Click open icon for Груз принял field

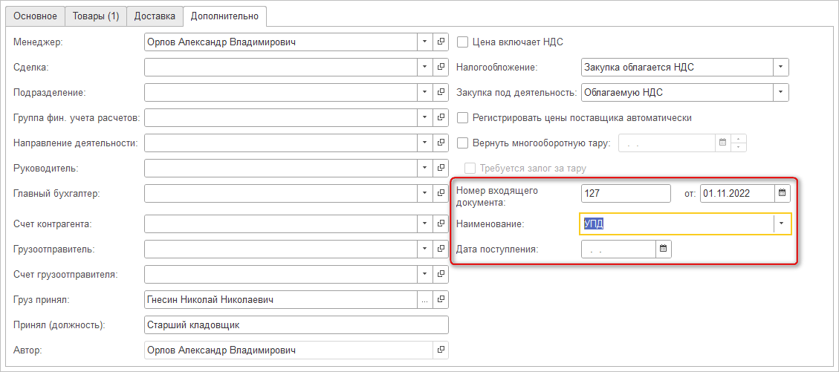(441, 300)
